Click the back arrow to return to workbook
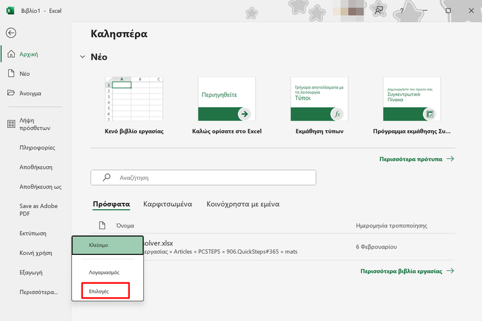 [11, 33]
